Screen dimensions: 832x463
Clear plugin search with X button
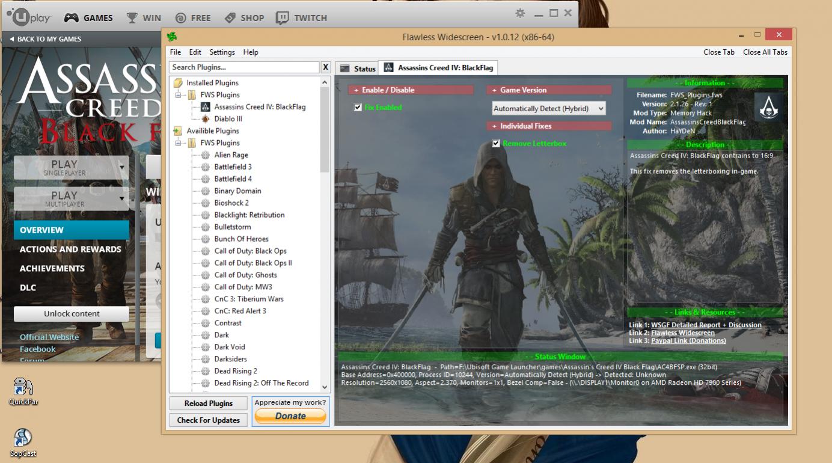pyautogui.click(x=325, y=67)
